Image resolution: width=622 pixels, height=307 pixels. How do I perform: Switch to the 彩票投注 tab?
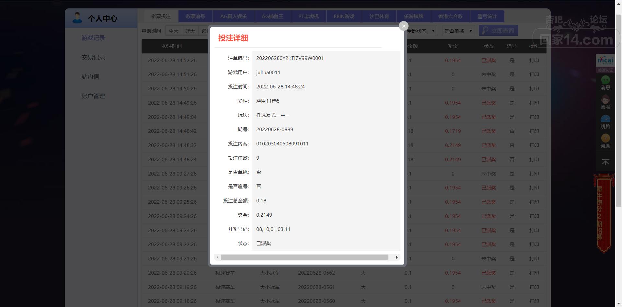tap(161, 16)
